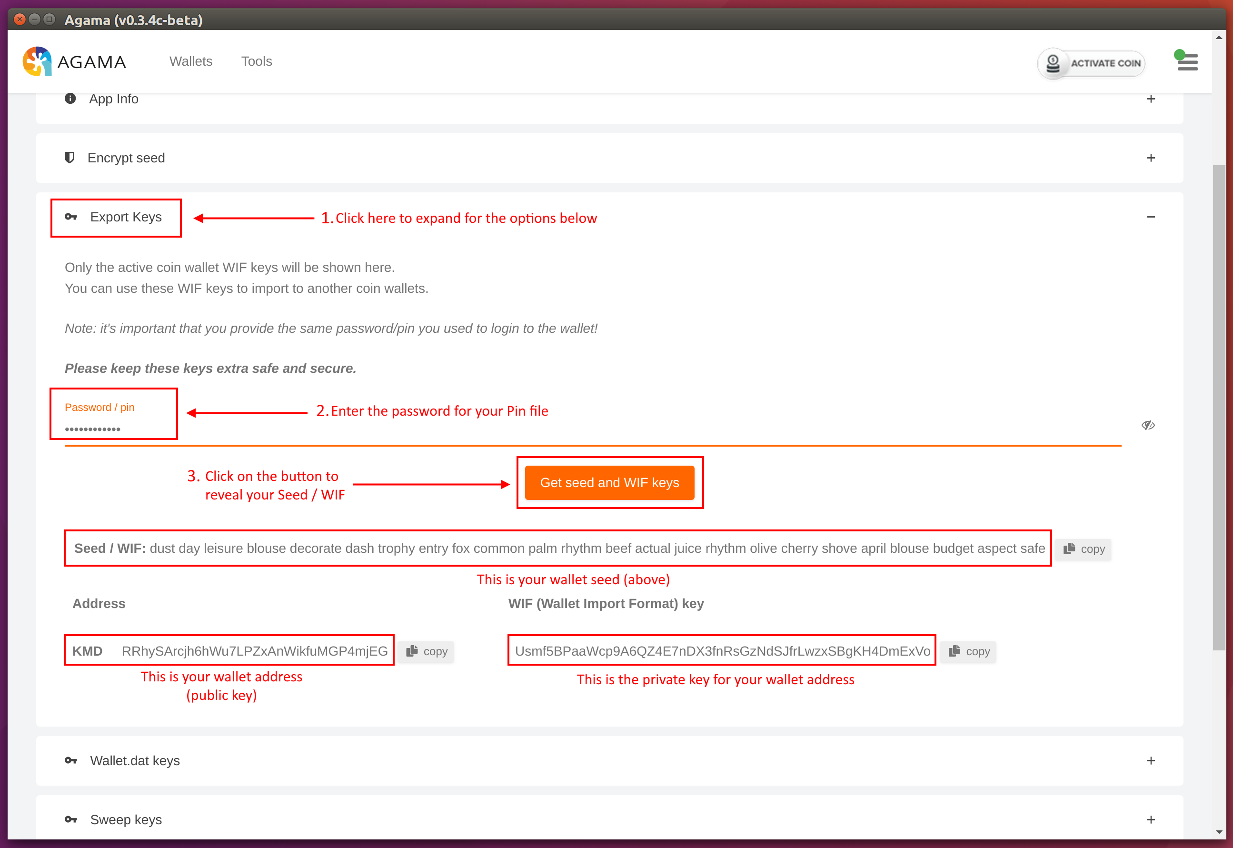
Task: Copy the KMD wallet address
Action: pyautogui.click(x=427, y=651)
